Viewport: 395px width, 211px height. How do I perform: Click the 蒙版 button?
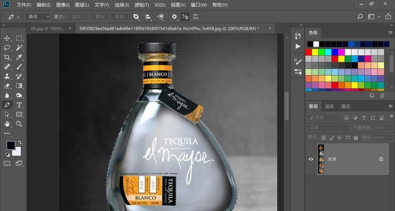pos(100,17)
